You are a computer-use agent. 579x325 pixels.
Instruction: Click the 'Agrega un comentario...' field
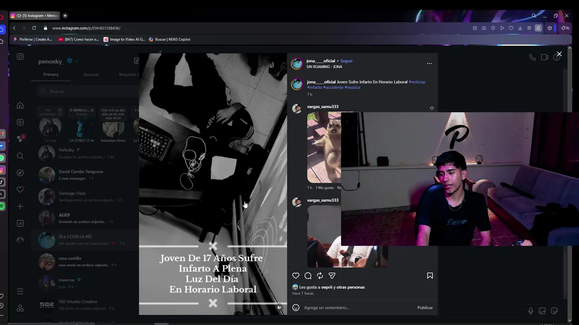[357, 307]
